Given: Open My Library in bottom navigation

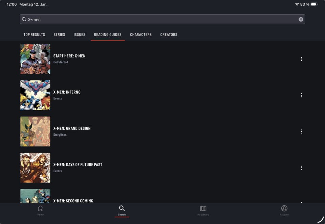Looking at the screenshot, I should click(x=203, y=210).
